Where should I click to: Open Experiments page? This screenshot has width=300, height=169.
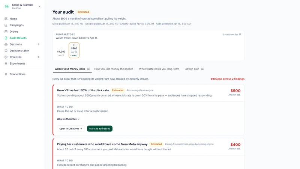pyautogui.click(x=17, y=63)
